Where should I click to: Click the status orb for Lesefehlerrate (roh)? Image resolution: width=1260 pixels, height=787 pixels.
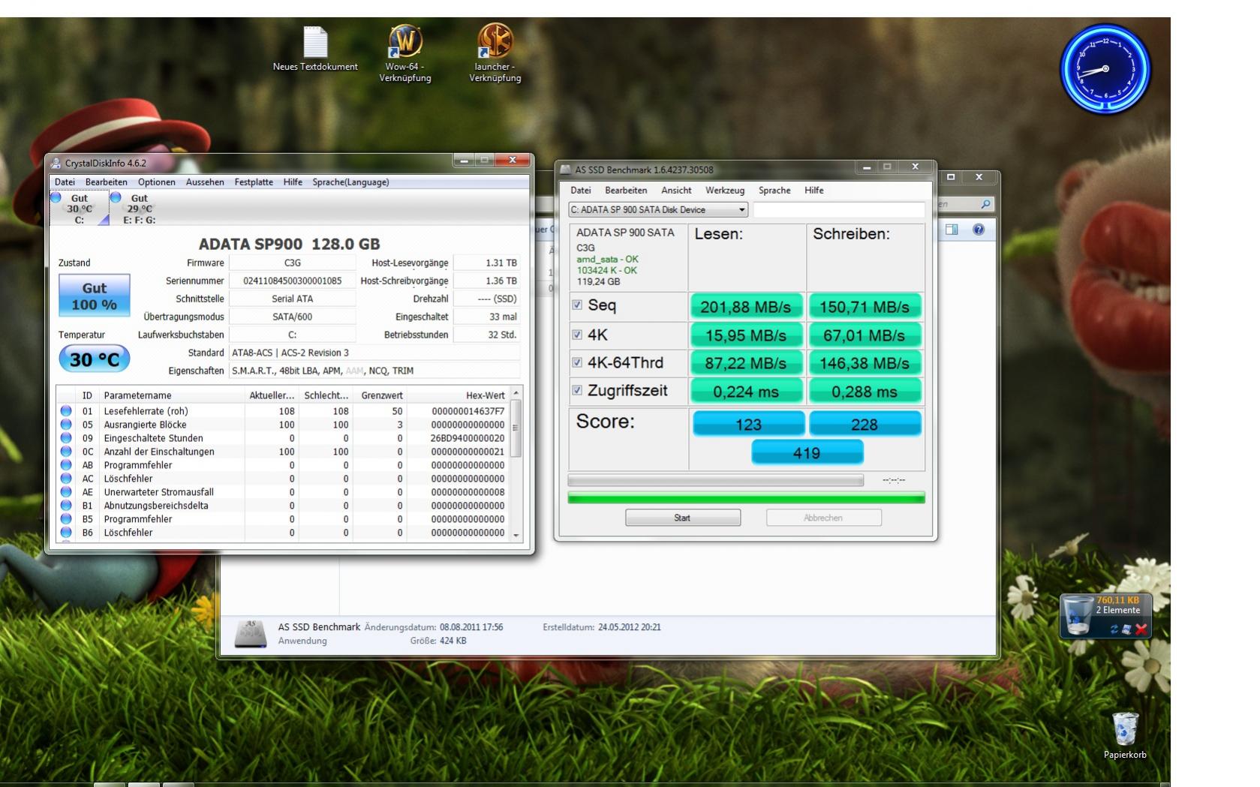pyautogui.click(x=66, y=411)
